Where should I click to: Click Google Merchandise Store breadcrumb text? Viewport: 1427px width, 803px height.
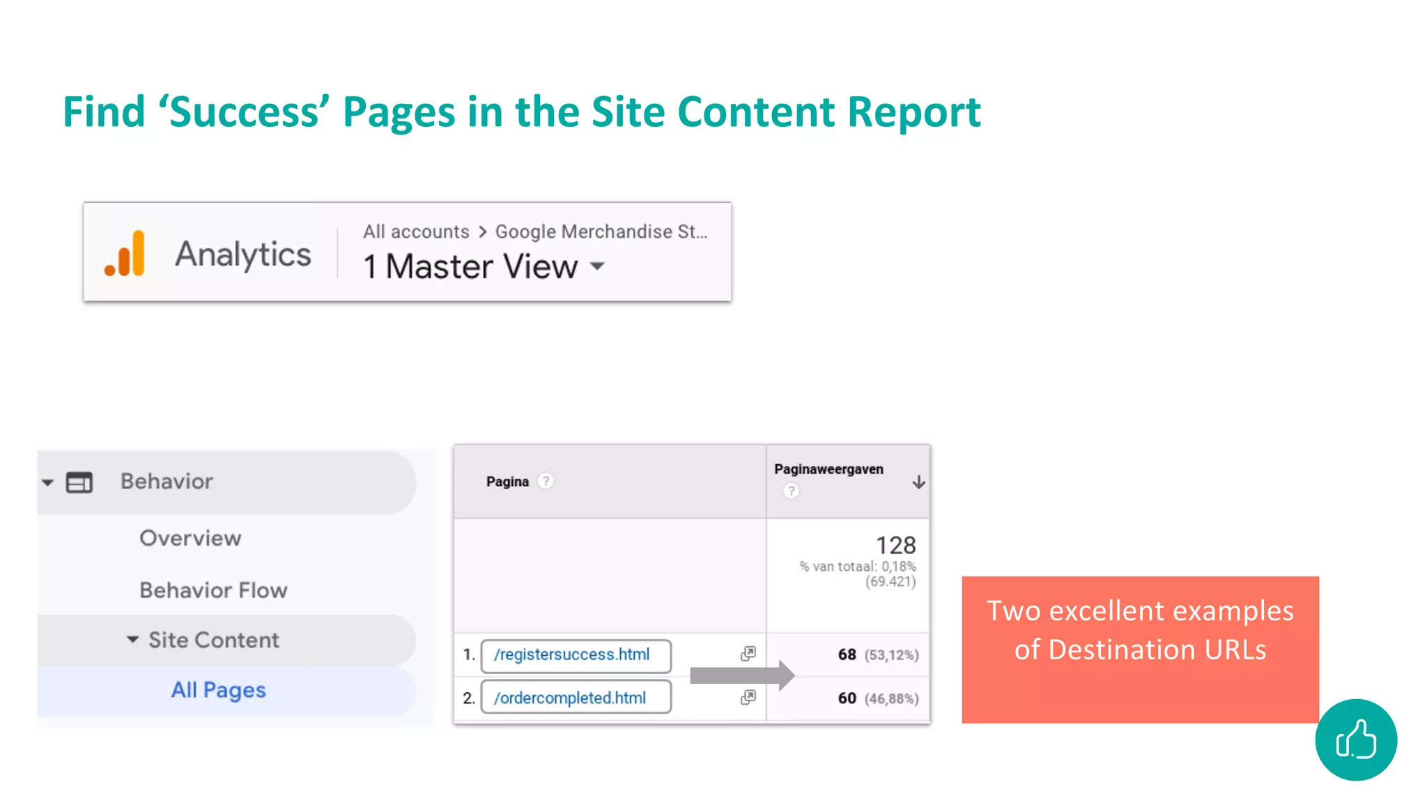click(x=601, y=231)
